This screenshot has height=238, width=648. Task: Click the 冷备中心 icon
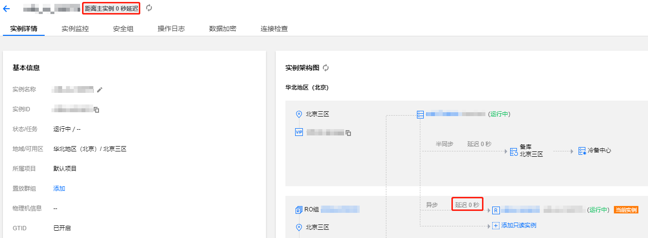pos(582,151)
